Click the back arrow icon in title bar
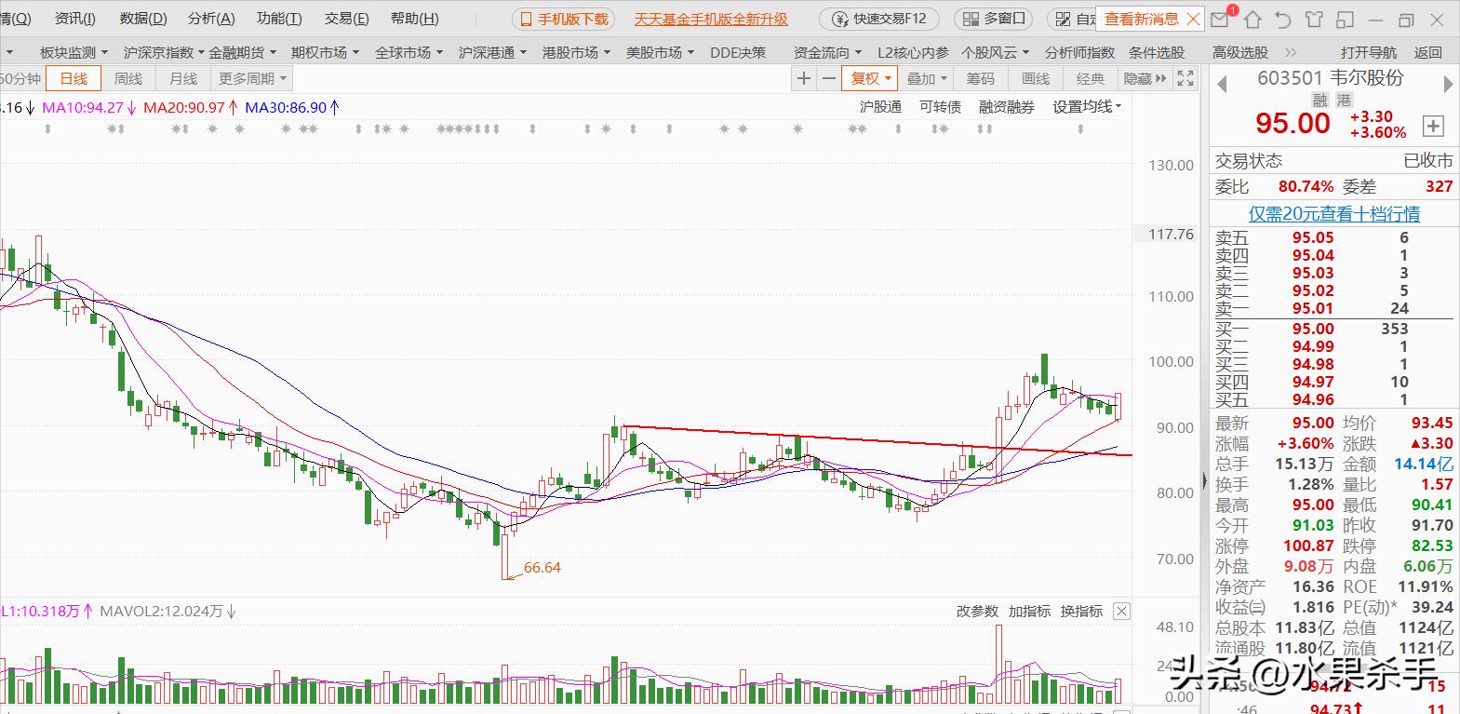The width and height of the screenshot is (1460, 714). point(1283,19)
